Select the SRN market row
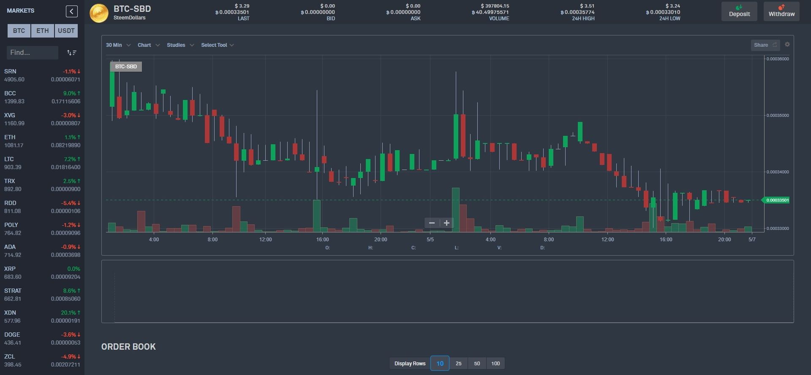811x375 pixels. tap(42, 75)
